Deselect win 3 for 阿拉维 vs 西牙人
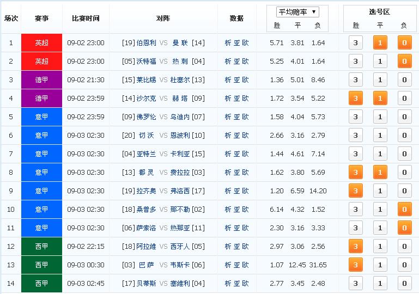 point(356,247)
